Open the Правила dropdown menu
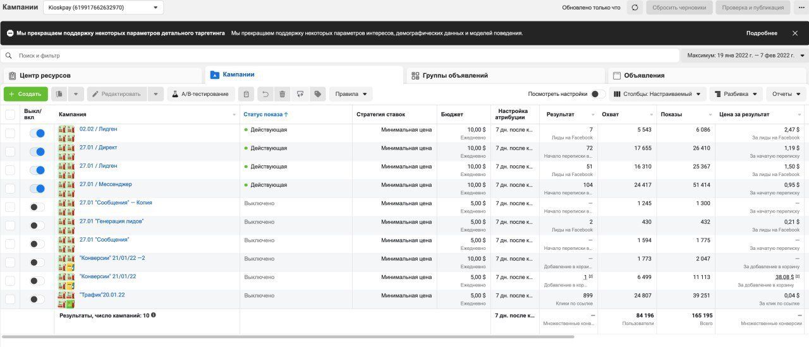The image size is (809, 347). (x=351, y=94)
